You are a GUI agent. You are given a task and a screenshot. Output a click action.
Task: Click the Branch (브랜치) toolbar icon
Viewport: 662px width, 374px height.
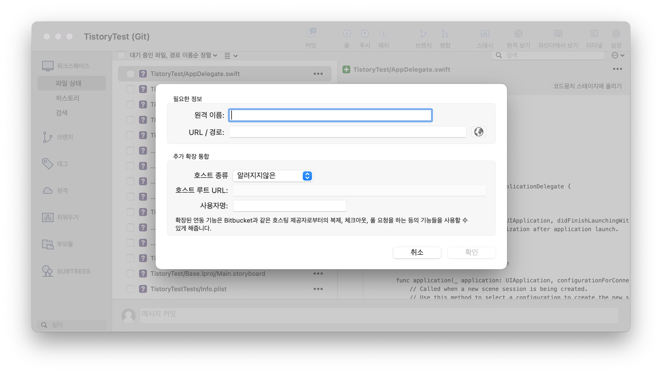(x=423, y=34)
